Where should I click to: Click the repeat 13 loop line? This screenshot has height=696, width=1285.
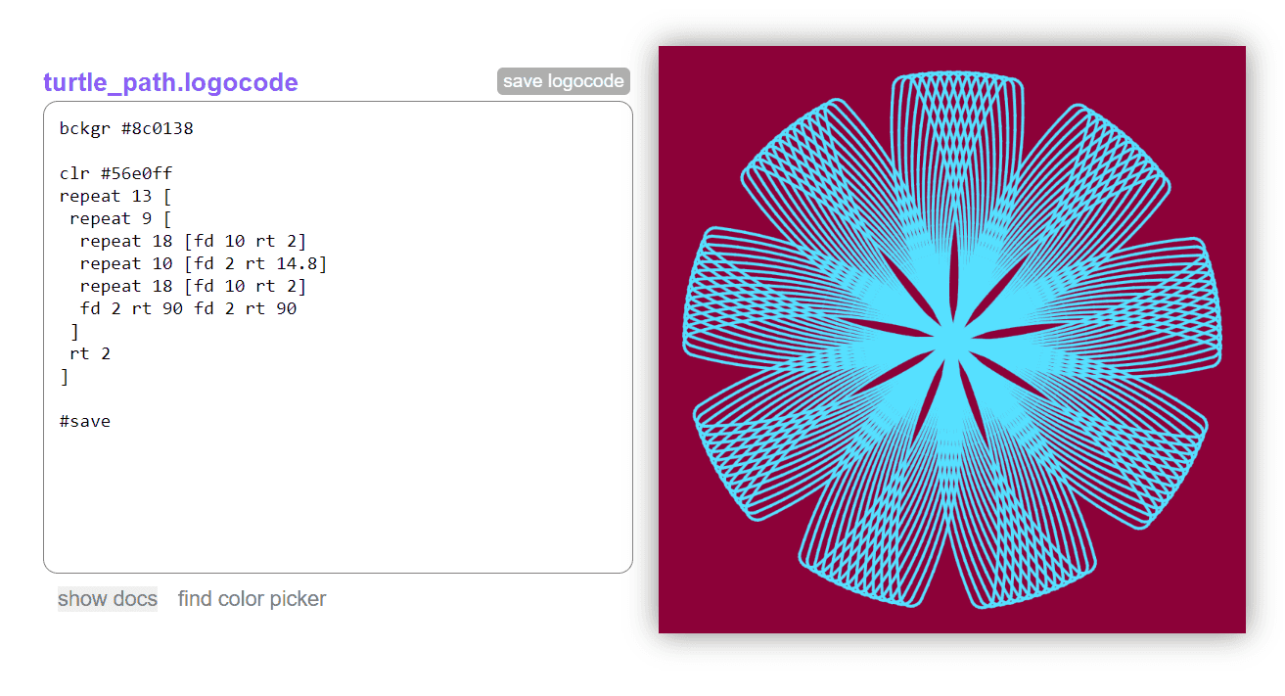(x=114, y=195)
